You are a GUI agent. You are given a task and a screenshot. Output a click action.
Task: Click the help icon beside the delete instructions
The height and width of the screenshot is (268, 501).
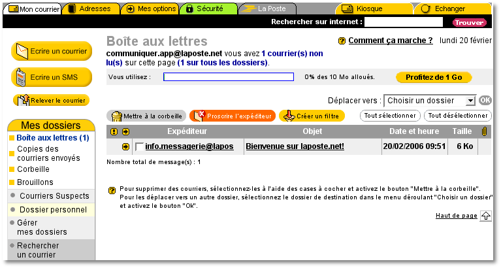pyautogui.click(x=112, y=191)
